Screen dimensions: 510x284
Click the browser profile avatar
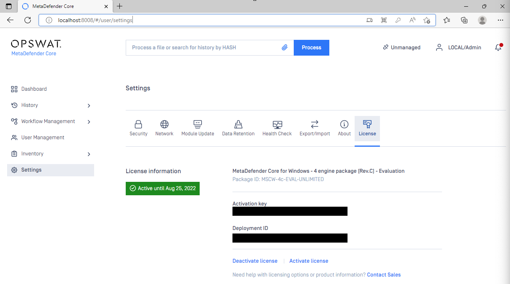coord(482,20)
